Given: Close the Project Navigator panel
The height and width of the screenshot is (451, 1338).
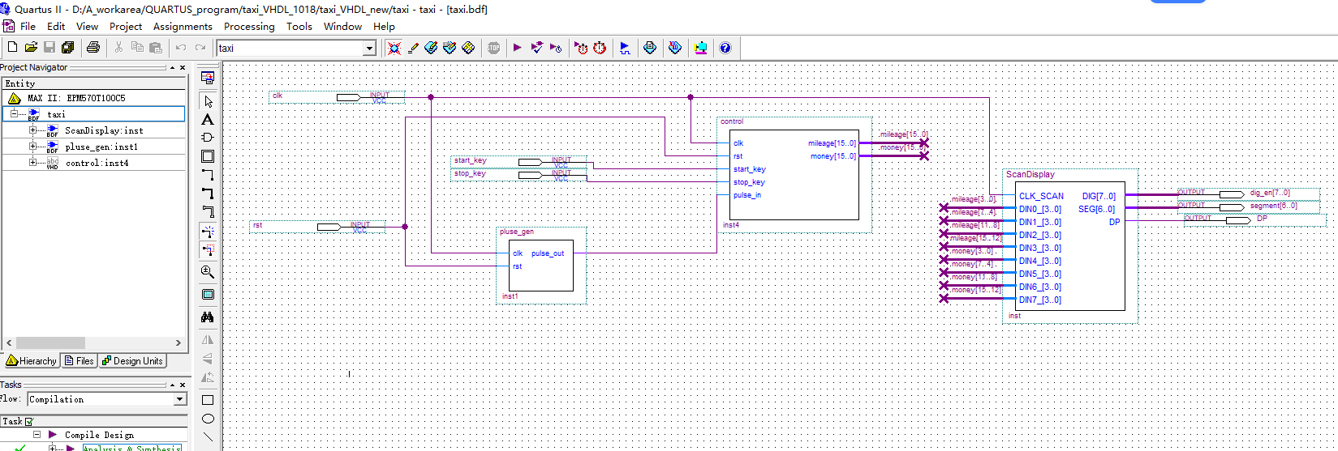Looking at the screenshot, I should [183, 68].
